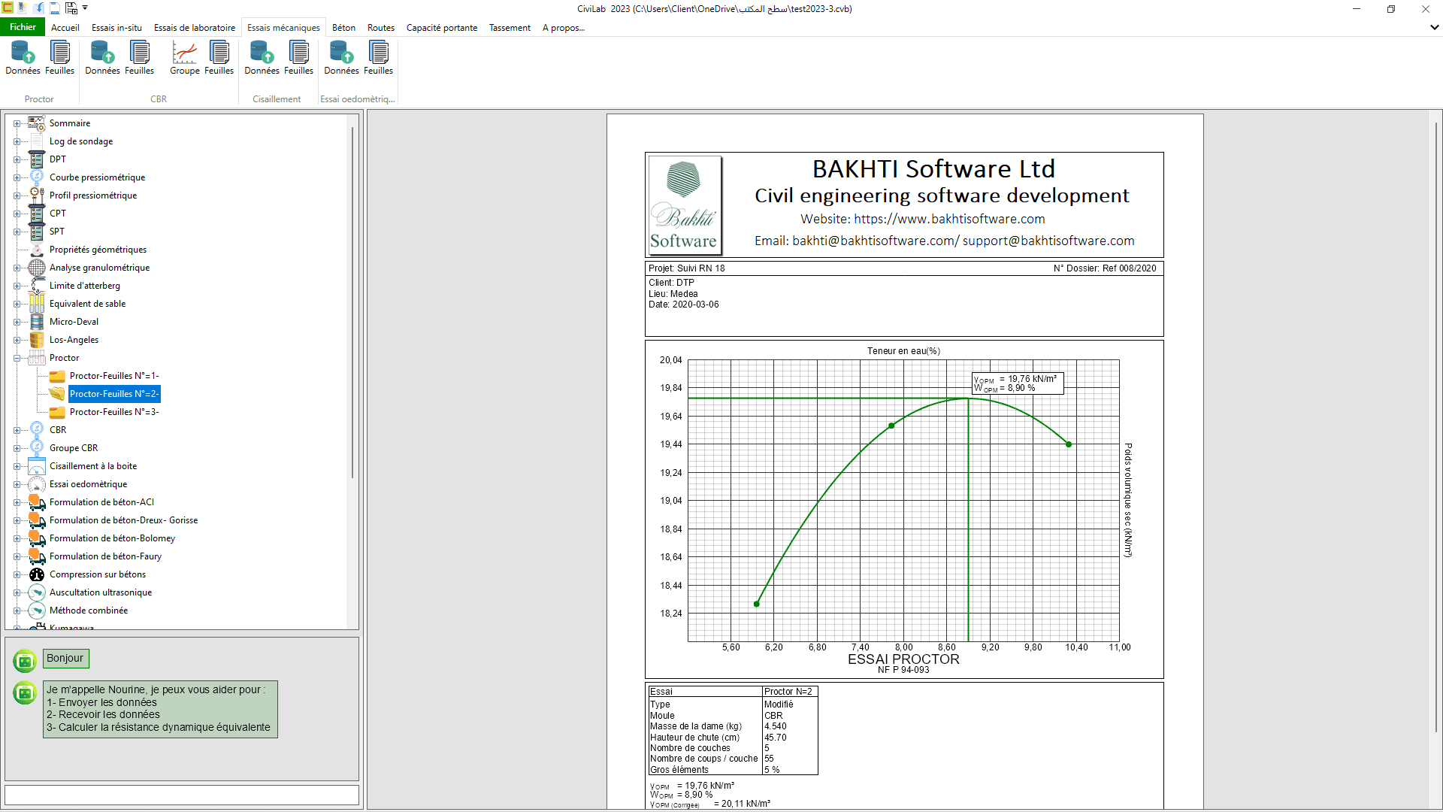Open the Tassement tab
This screenshot has height=812, width=1443.
(510, 27)
